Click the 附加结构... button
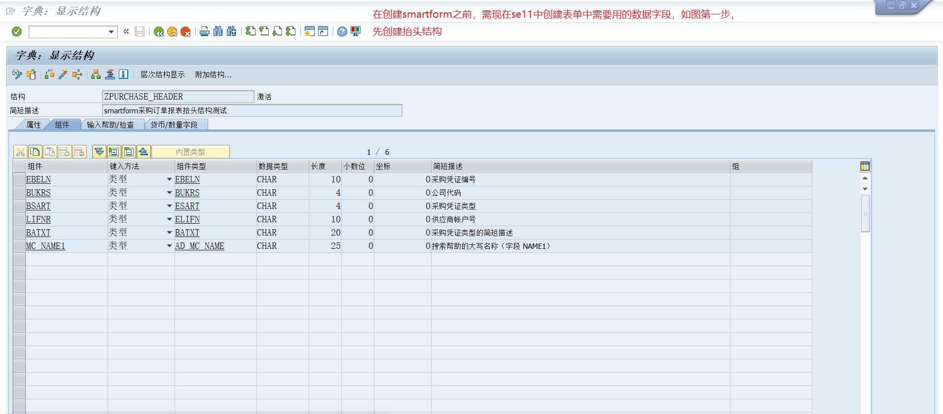Screen dimensions: 943x414 pyautogui.click(x=213, y=74)
